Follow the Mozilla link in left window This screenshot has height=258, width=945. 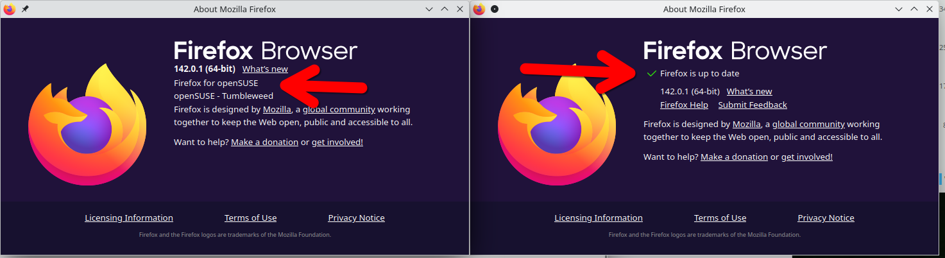pyautogui.click(x=277, y=109)
